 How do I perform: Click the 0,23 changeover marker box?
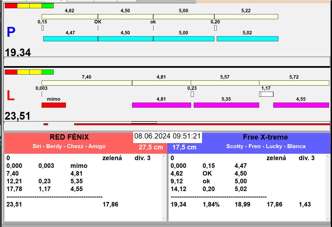(192, 94)
